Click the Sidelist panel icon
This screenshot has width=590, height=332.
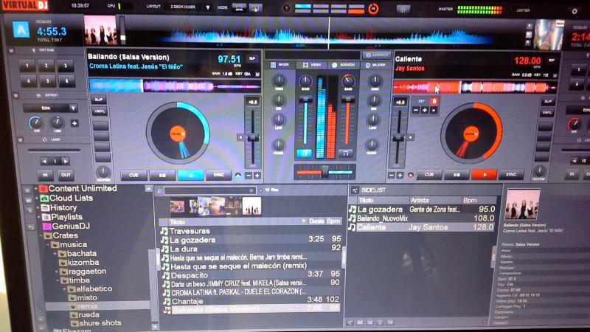coord(355,190)
